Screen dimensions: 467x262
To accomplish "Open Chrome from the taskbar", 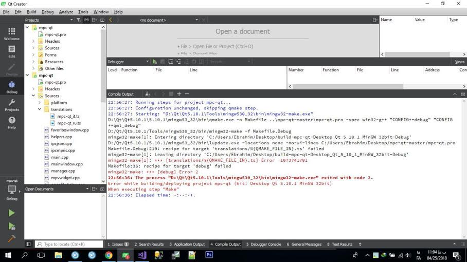I will (109, 255).
